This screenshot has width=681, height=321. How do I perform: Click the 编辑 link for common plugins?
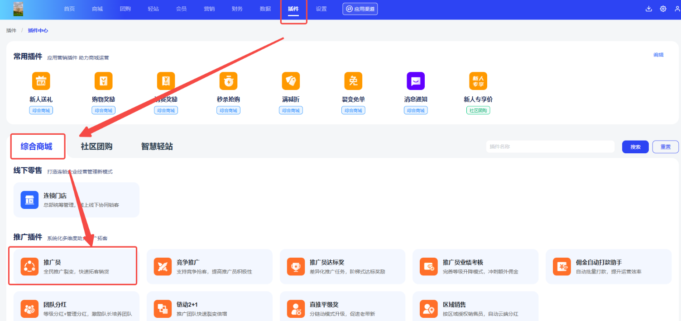[658, 55]
